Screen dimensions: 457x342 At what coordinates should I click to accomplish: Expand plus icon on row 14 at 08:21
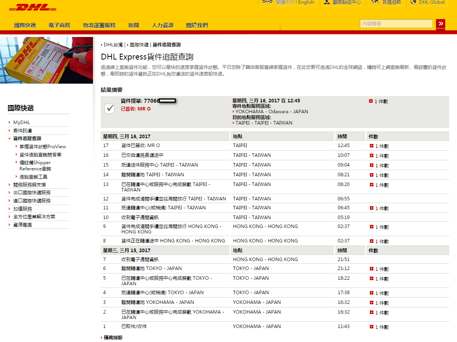tap(371, 175)
